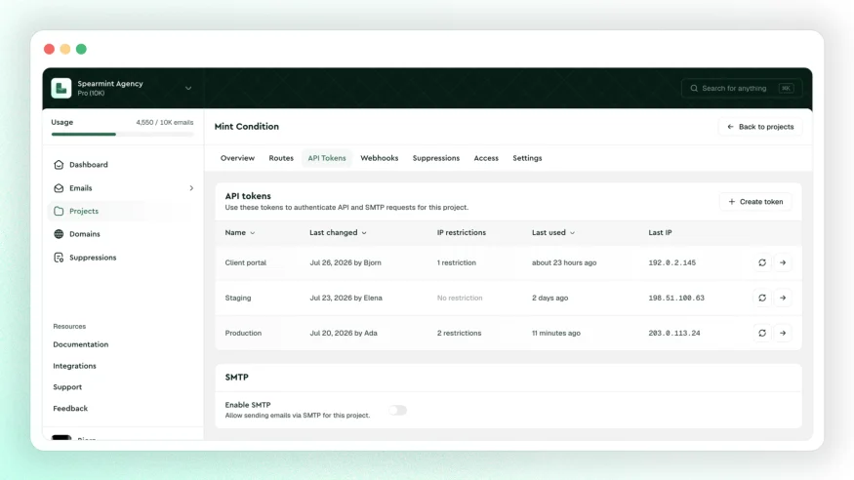Click the '2 restrictions' cell
854x480 pixels.
click(x=459, y=333)
